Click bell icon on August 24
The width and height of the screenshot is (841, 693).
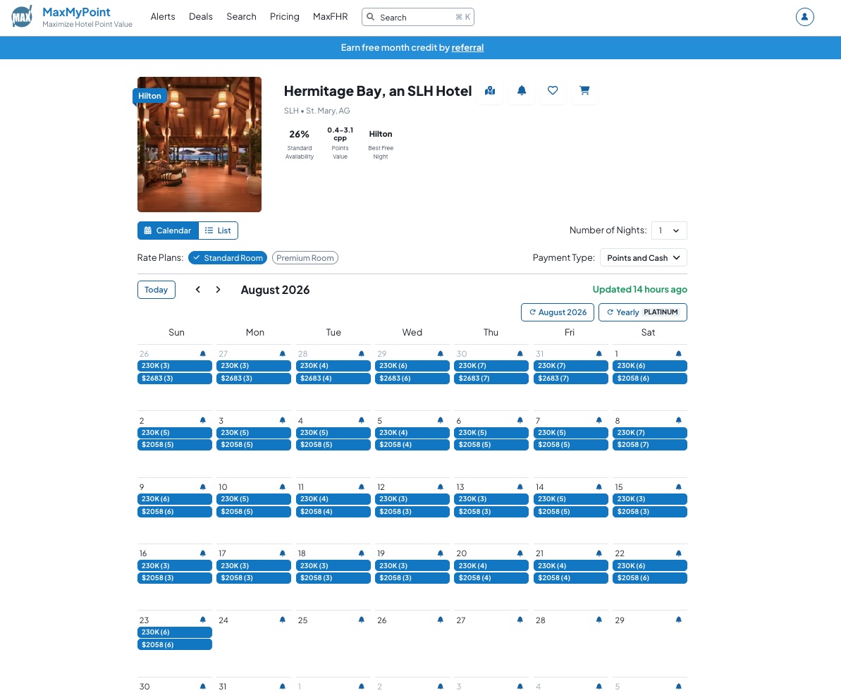click(282, 620)
